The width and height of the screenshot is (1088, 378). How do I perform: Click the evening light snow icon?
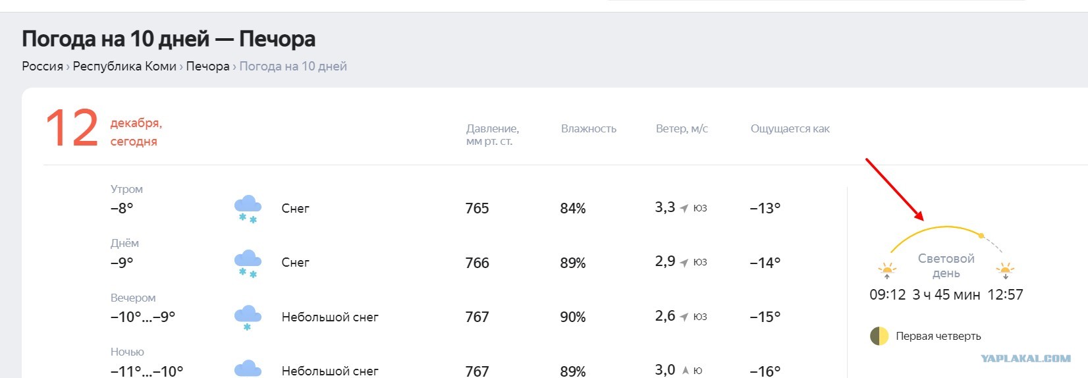[x=248, y=317]
